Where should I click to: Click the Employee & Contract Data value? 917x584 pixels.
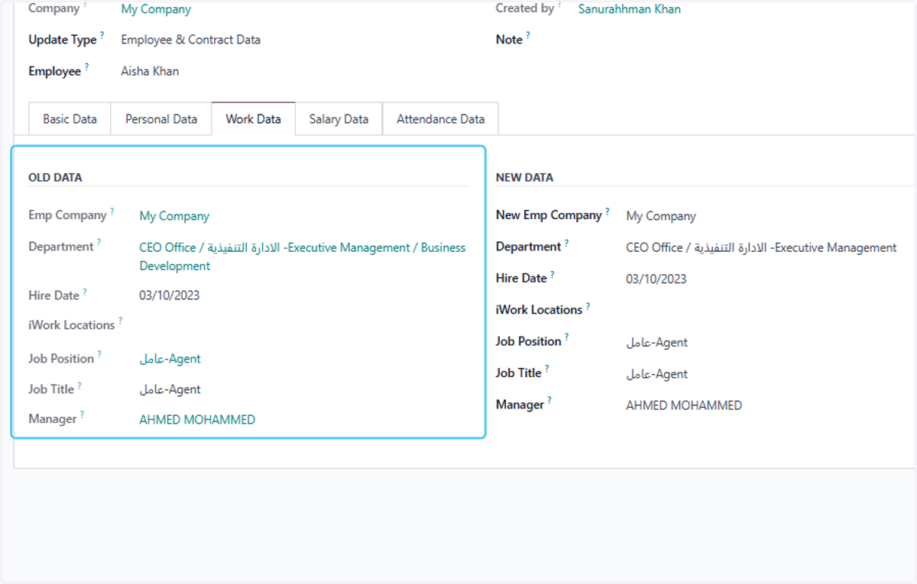coord(190,40)
